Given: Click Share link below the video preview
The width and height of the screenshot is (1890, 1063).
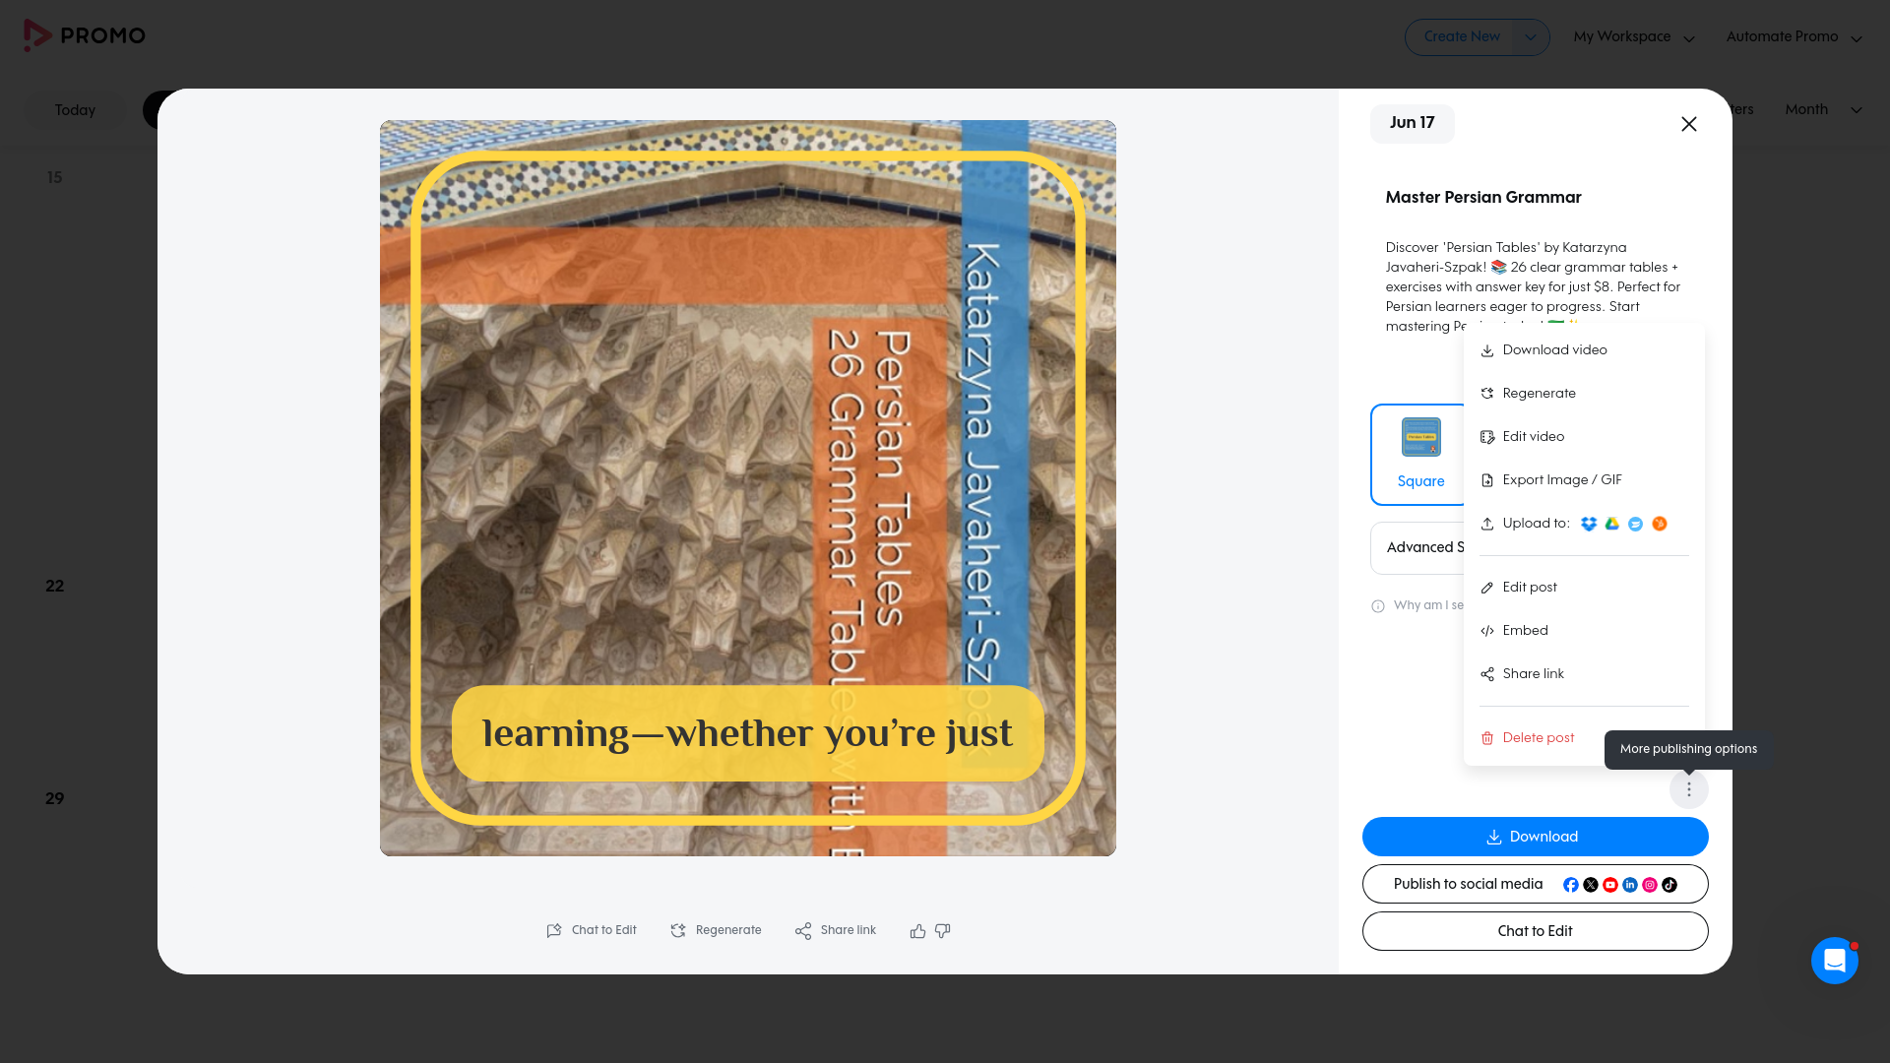Looking at the screenshot, I should [x=836, y=930].
